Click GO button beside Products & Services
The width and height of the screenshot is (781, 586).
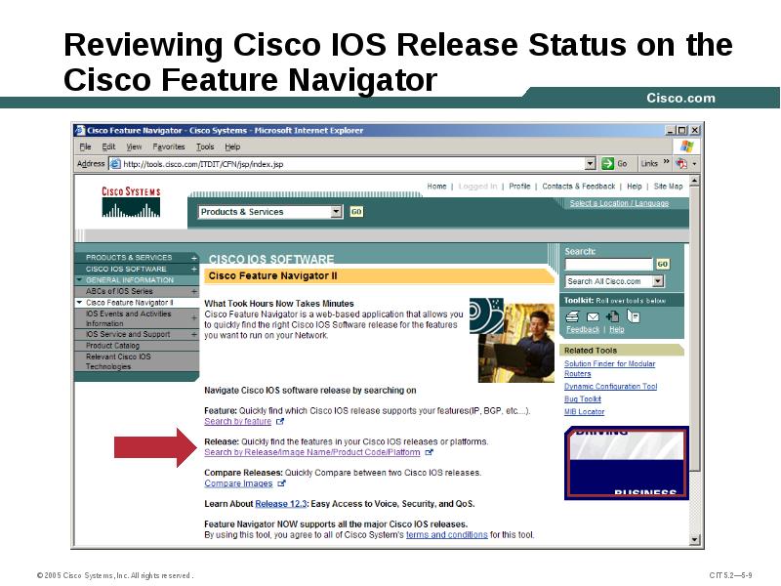point(356,212)
